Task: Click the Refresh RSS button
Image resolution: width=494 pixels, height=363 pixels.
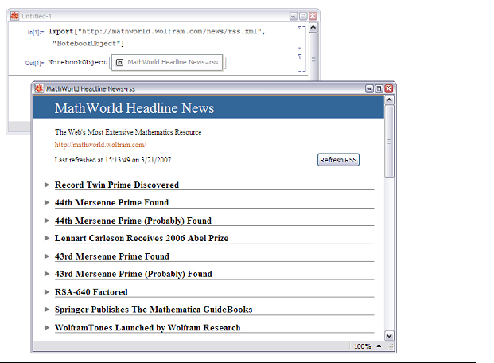Action: pos(338,160)
